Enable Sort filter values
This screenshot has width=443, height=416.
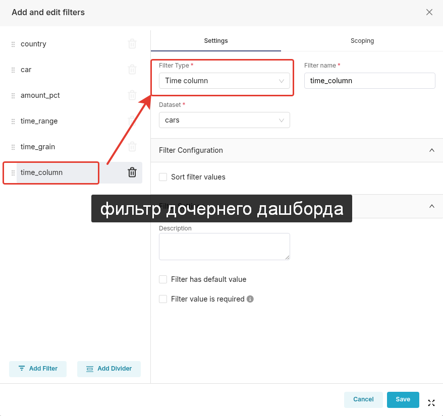(163, 177)
